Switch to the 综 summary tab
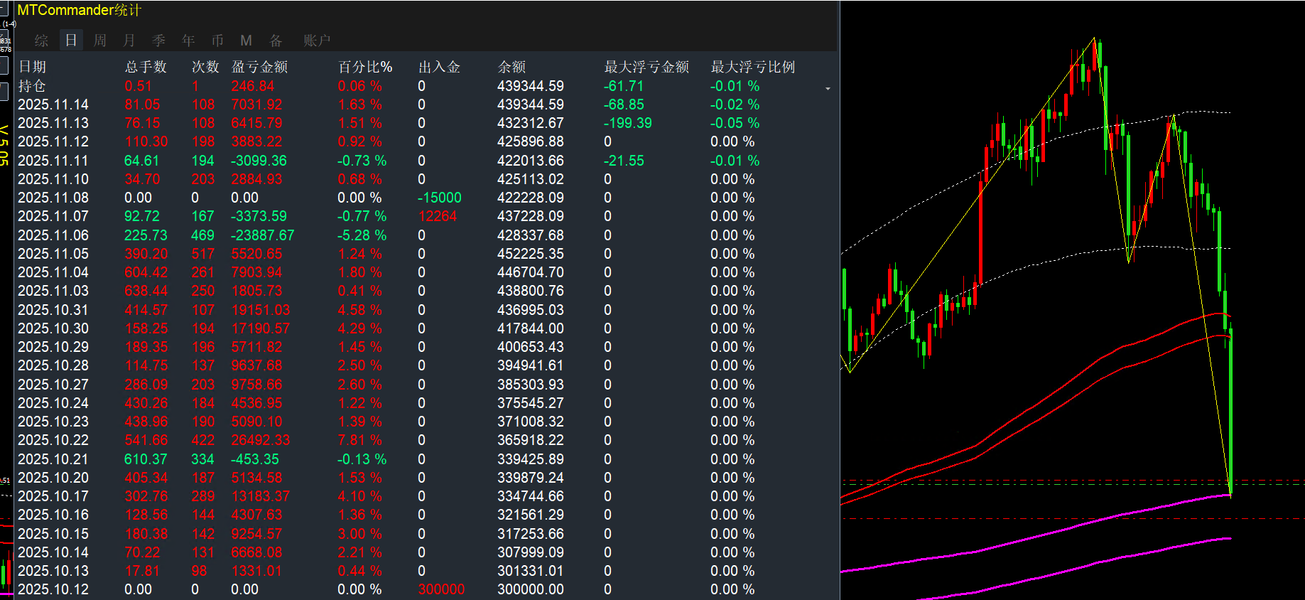Image resolution: width=1305 pixels, height=600 pixels. (42, 41)
